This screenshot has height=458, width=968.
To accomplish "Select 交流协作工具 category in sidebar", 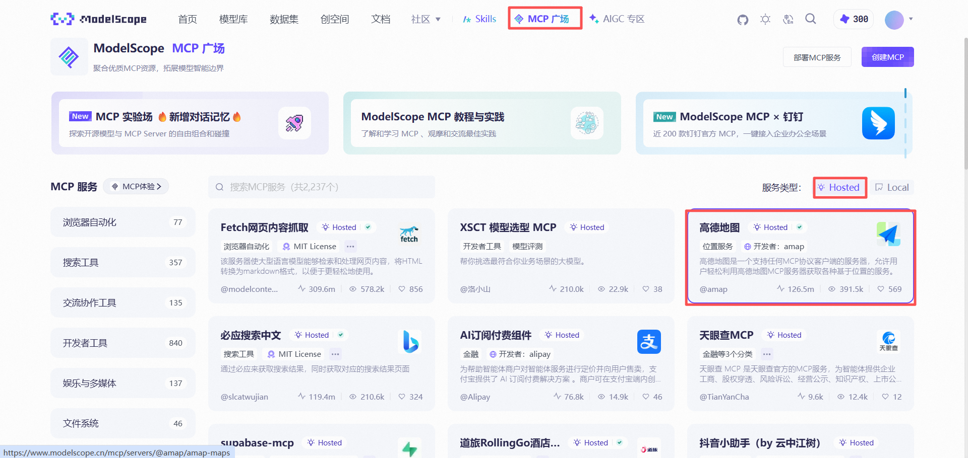I will coord(123,302).
